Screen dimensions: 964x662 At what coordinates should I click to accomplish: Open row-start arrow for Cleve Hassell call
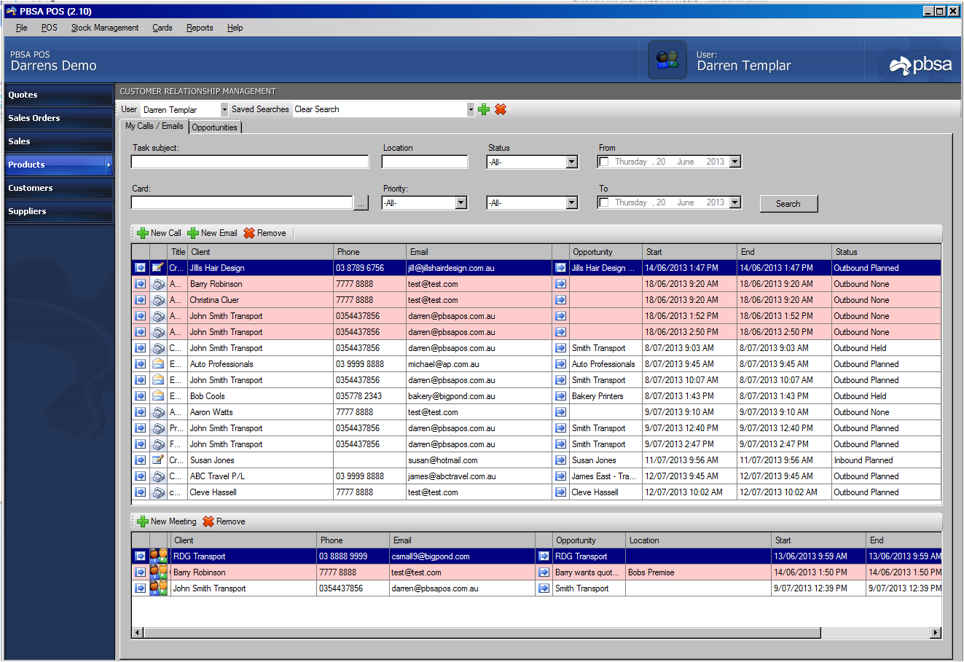point(140,492)
